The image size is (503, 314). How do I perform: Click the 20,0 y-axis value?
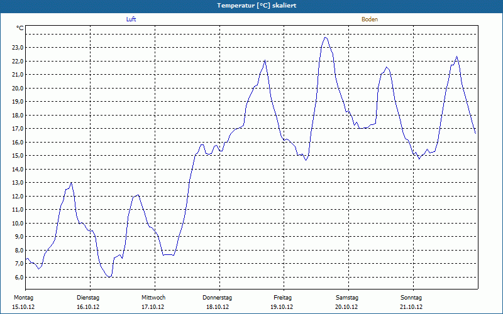[18, 88]
